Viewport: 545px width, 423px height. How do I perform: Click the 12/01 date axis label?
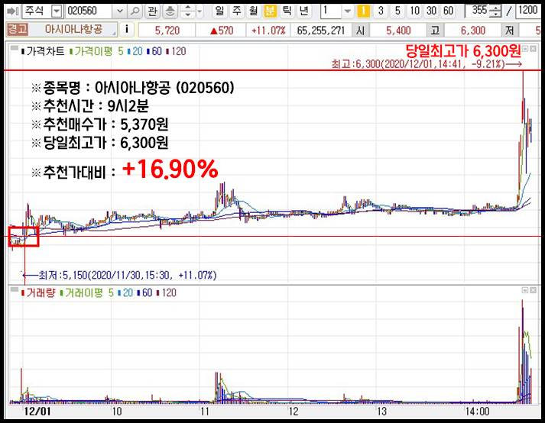click(37, 412)
